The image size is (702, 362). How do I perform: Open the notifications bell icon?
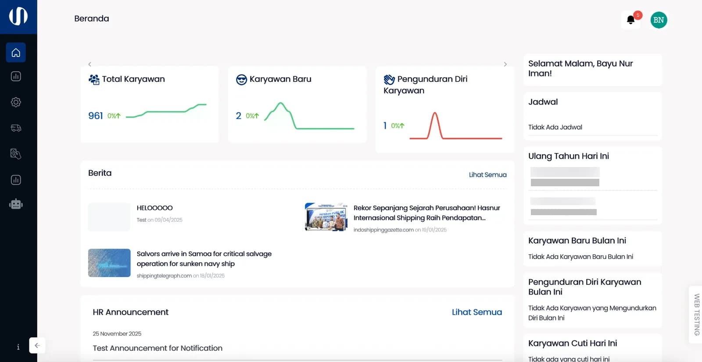pos(631,20)
